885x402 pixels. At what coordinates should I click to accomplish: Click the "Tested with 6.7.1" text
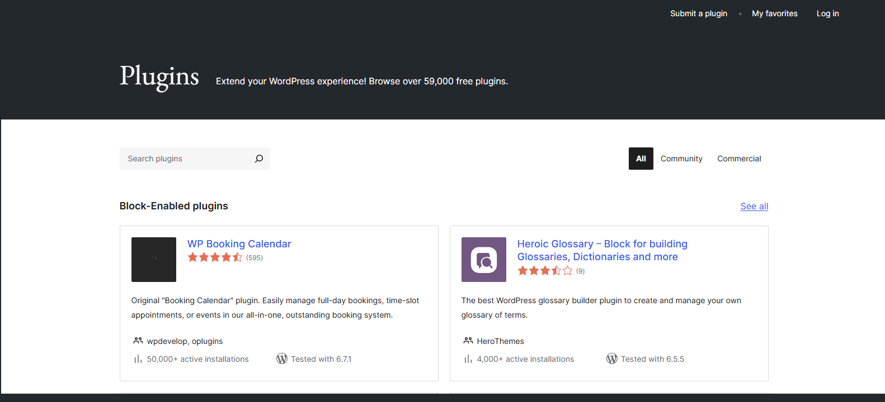point(321,359)
